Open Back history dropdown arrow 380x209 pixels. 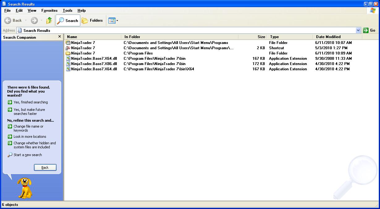26,21
